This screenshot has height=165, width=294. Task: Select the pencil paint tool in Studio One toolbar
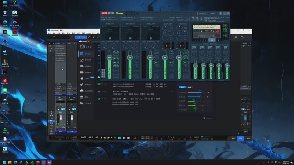pos(89,37)
